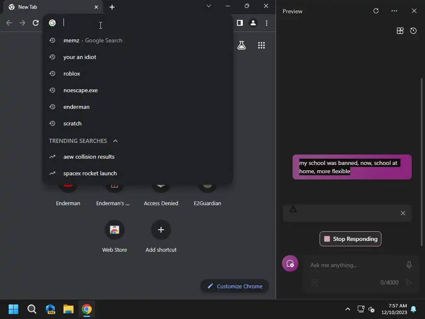Open tab search dropdown arrow

[208, 6]
